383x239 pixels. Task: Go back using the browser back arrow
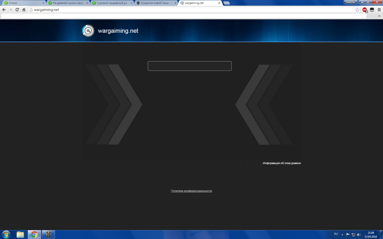click(4, 10)
